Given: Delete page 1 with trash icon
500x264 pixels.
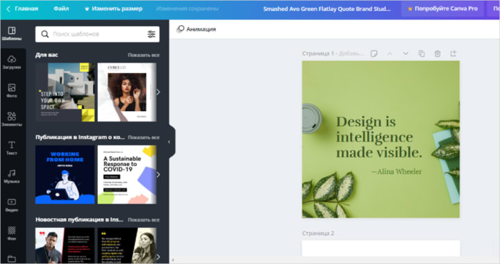Looking at the screenshot, I should point(437,53).
